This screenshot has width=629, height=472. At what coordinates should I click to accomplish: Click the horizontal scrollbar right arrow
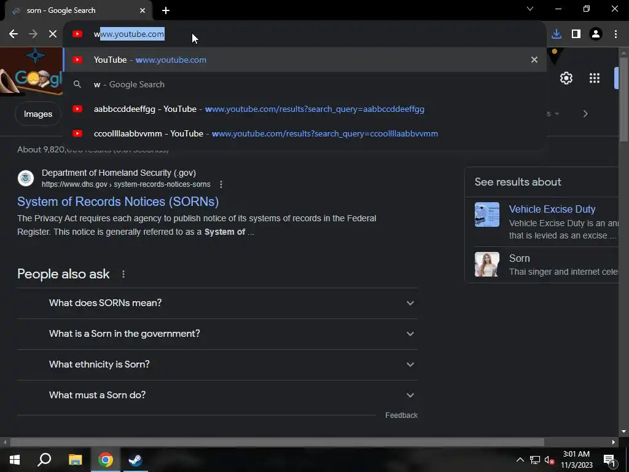tap(614, 442)
